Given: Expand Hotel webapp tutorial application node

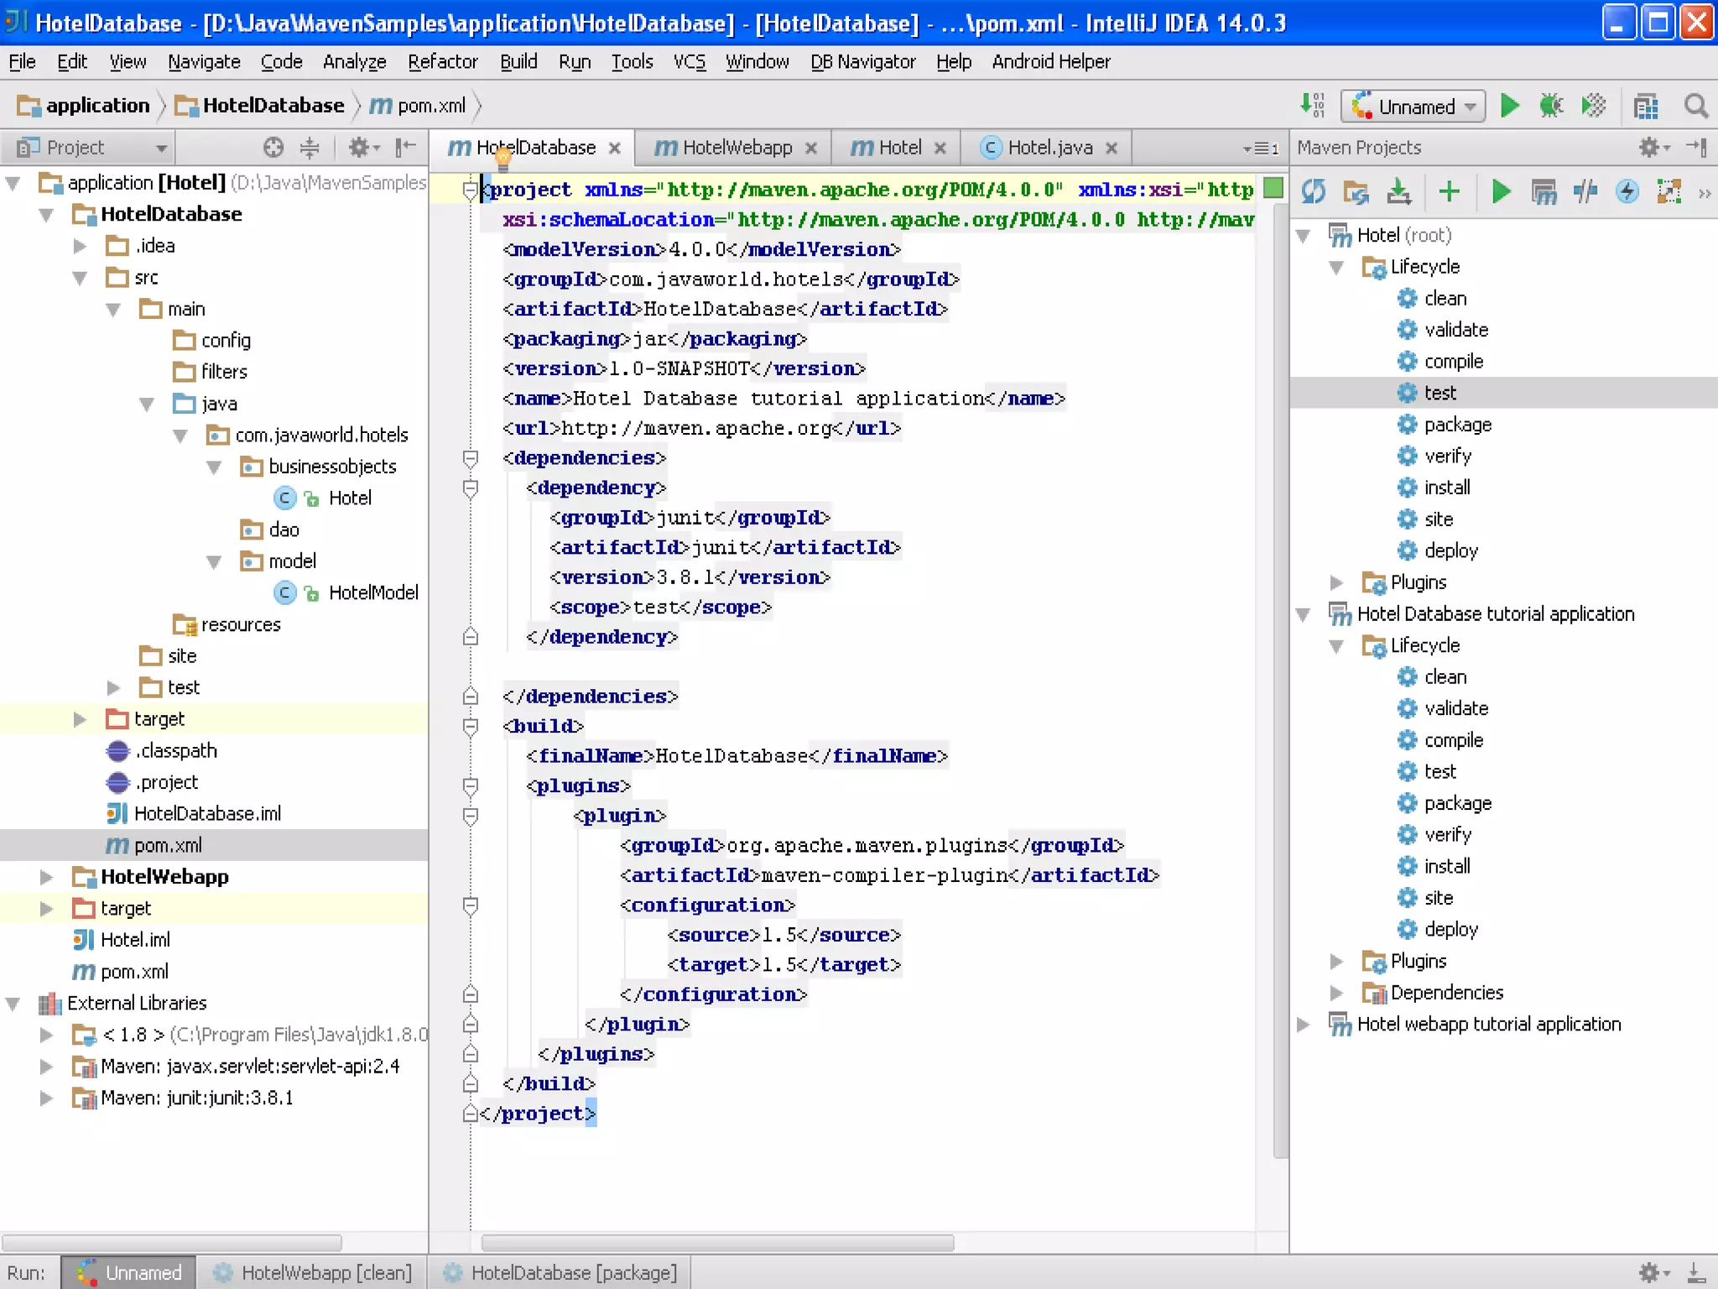Looking at the screenshot, I should tap(1304, 1025).
